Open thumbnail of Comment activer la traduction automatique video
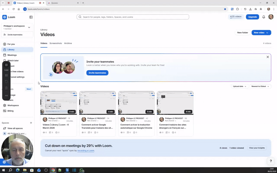 pos(136,103)
